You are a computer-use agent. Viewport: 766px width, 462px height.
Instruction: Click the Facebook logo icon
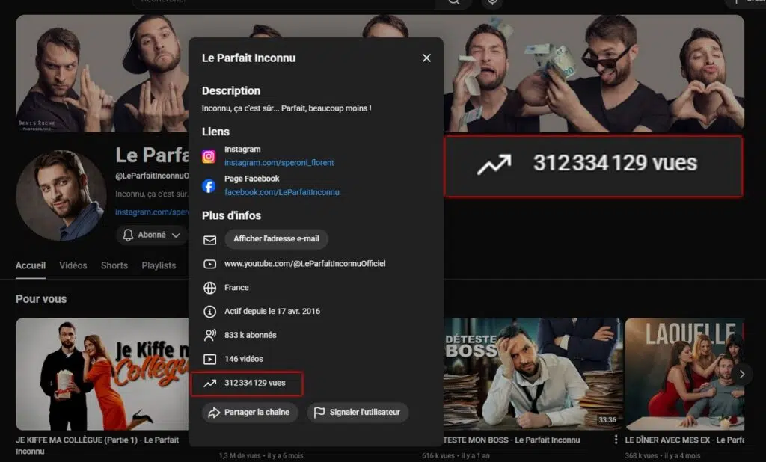pyautogui.click(x=209, y=185)
